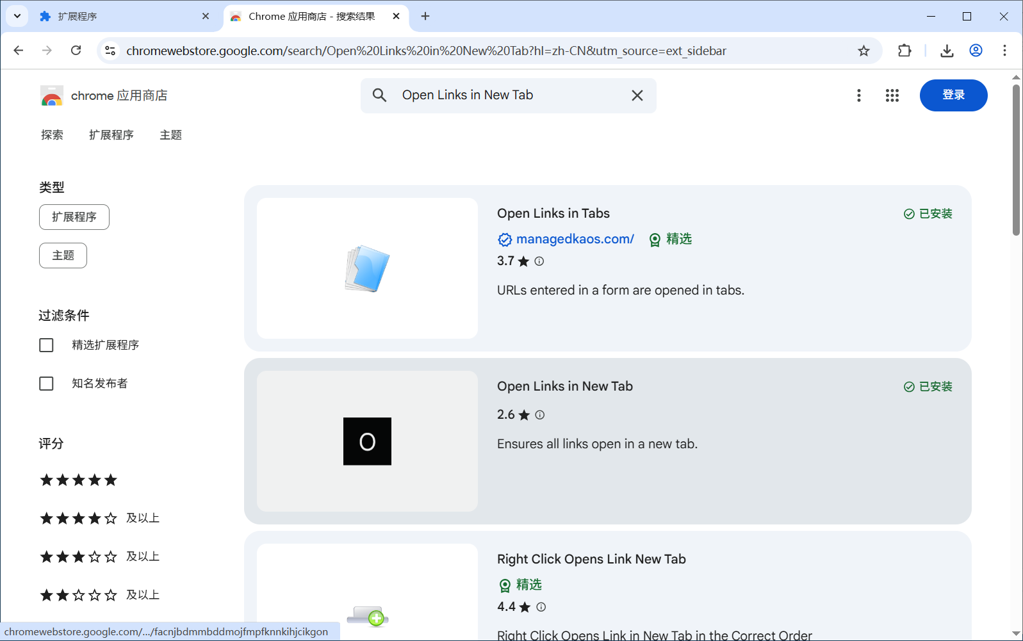
Task: Select the five-star rating filter
Action: coord(79,480)
